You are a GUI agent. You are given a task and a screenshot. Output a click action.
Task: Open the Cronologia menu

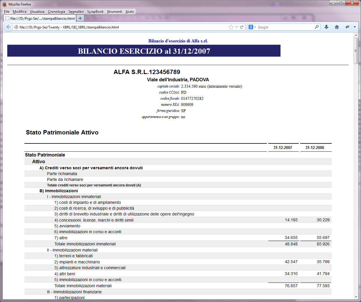56,12
